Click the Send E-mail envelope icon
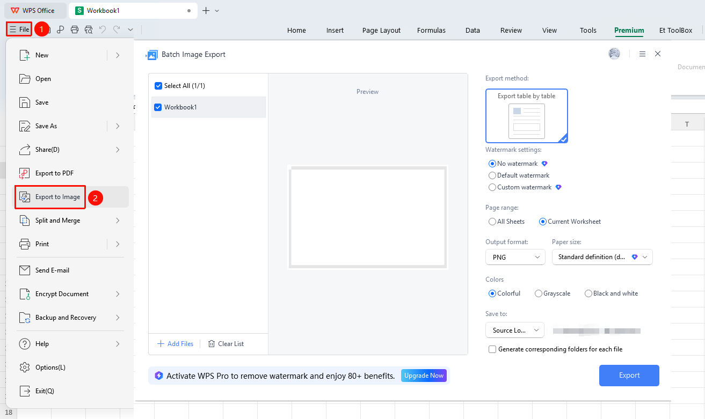The width and height of the screenshot is (705, 419). click(25, 270)
